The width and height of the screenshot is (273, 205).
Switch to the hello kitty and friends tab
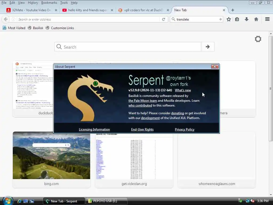click(87, 10)
